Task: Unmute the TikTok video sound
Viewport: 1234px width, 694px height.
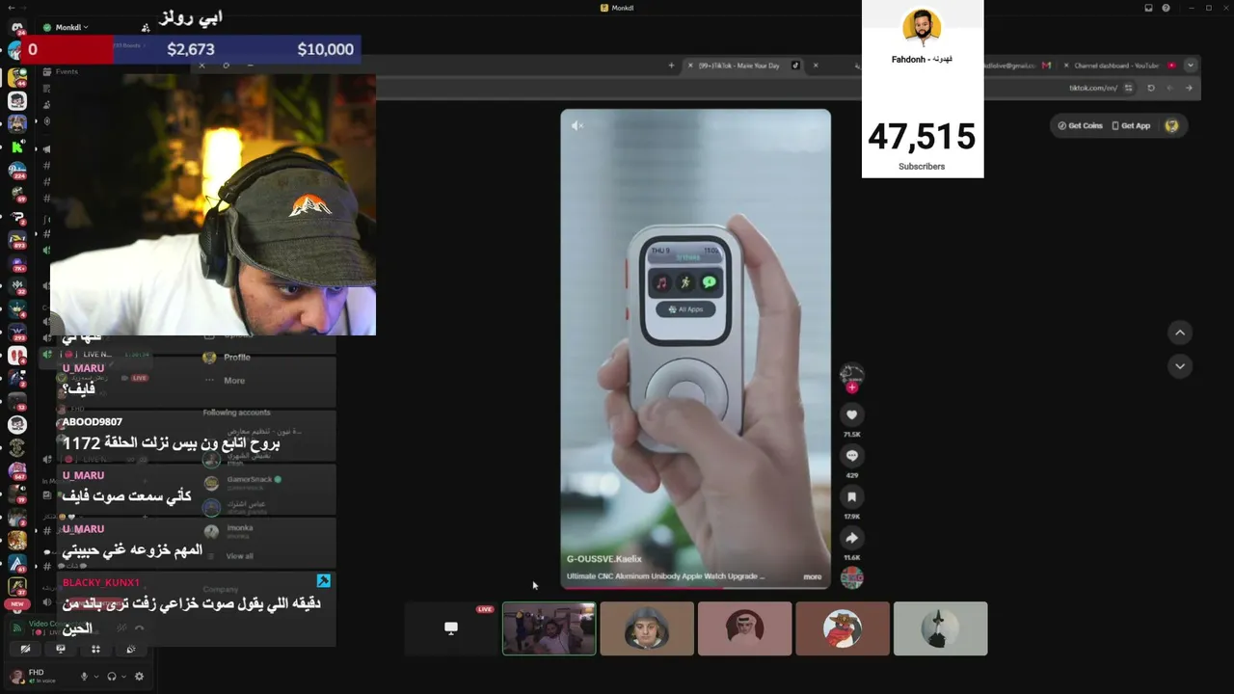Action: (577, 125)
